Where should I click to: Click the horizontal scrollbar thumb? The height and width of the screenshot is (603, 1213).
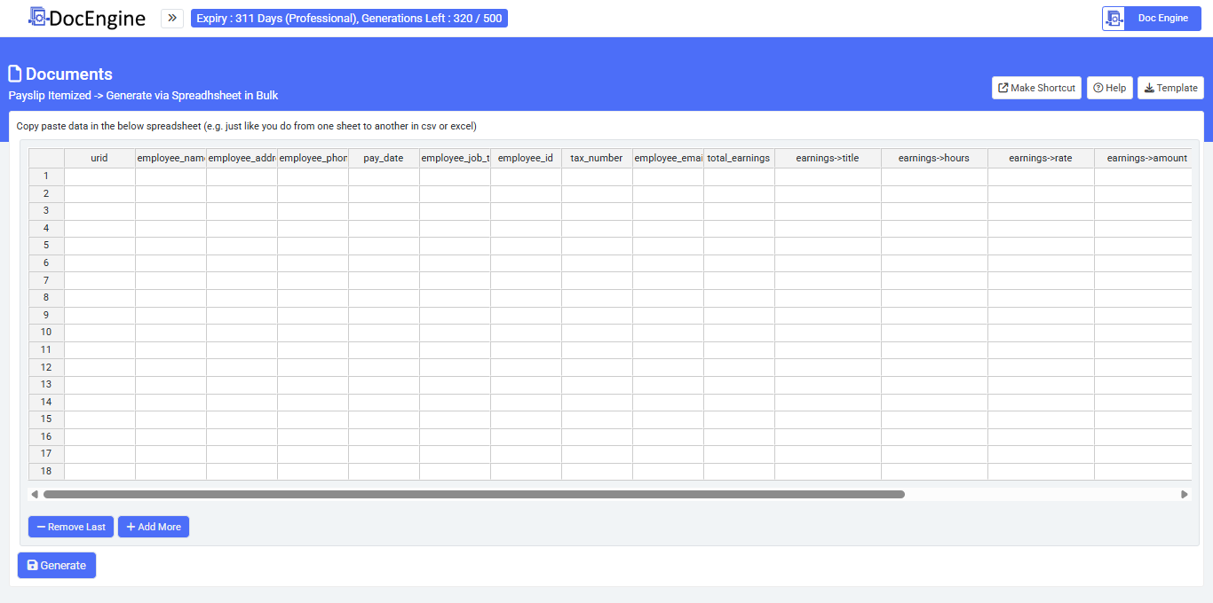(473, 494)
